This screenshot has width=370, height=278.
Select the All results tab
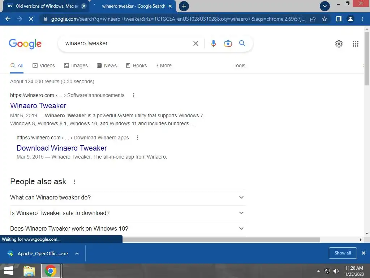(x=17, y=66)
